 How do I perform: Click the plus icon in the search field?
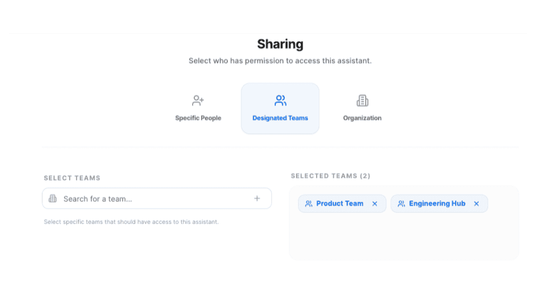[x=257, y=198]
